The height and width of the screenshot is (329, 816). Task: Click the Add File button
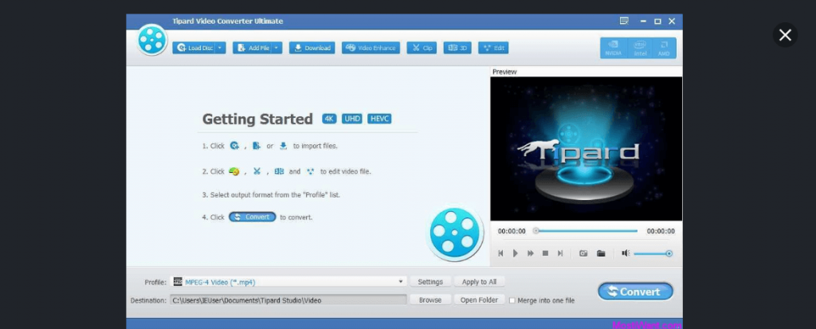[252, 48]
